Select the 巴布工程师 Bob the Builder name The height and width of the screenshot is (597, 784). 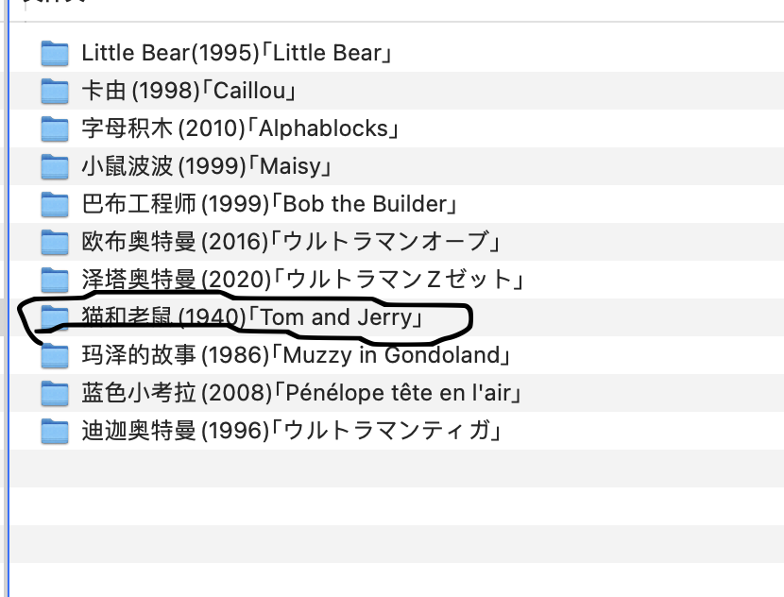[x=269, y=204]
